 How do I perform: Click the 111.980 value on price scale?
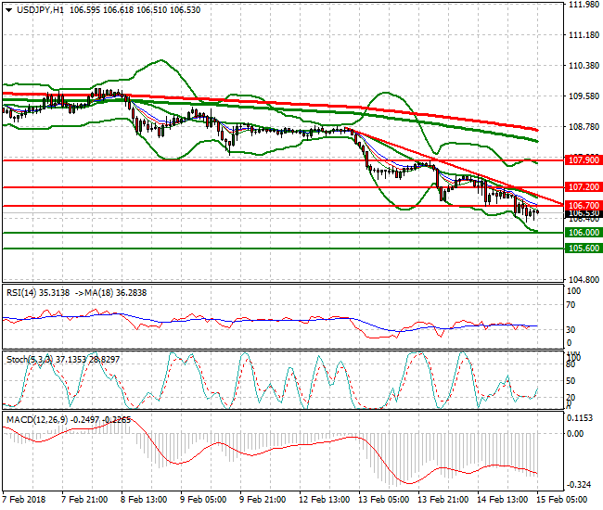[583, 5]
